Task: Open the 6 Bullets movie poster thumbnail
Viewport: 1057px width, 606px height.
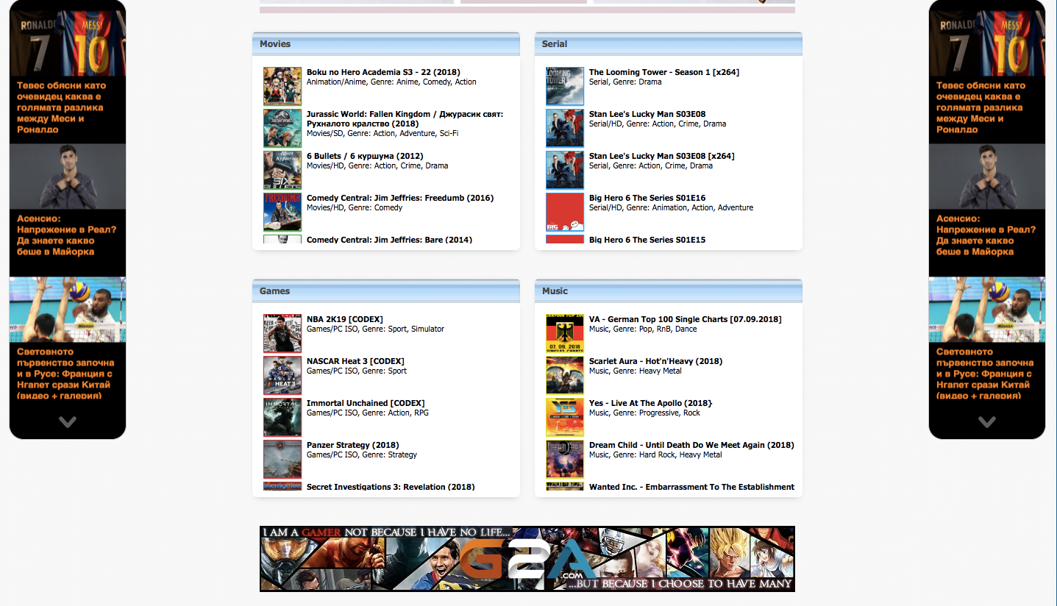Action: click(282, 170)
